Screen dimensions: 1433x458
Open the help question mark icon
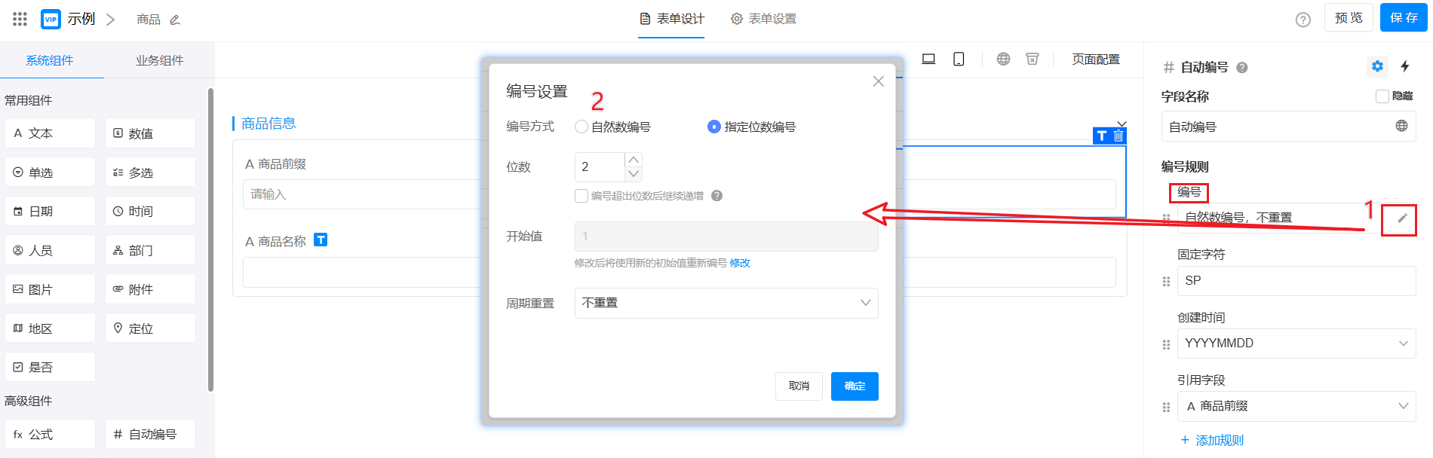pos(1303,20)
